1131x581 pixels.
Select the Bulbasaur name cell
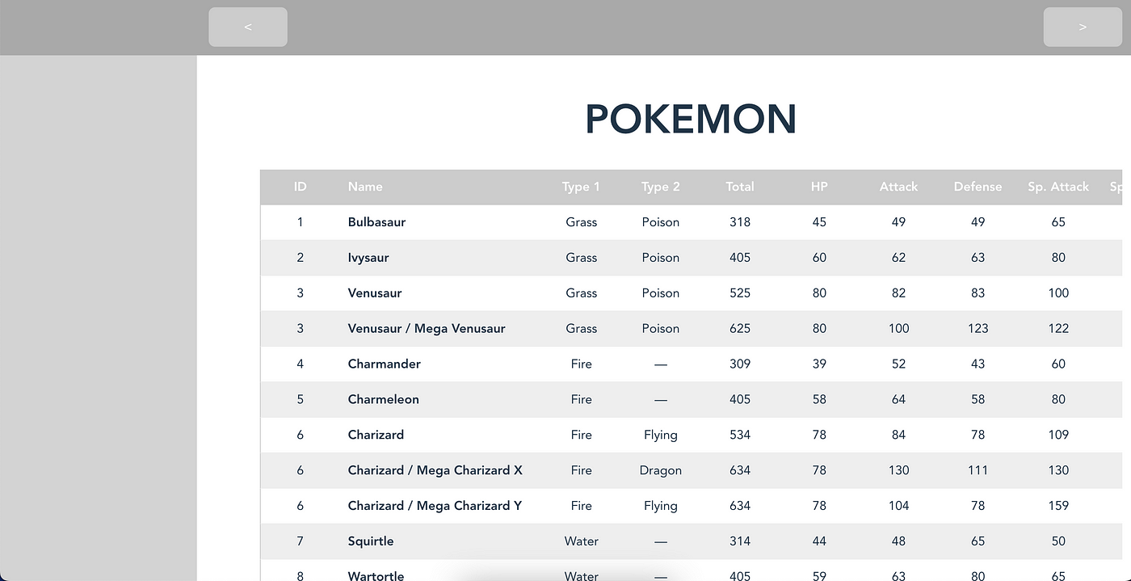pyautogui.click(x=376, y=222)
